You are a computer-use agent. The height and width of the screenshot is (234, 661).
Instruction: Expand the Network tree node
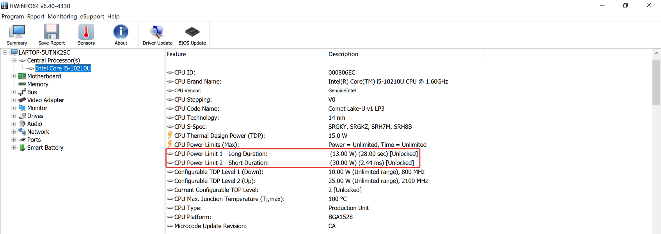(x=14, y=132)
